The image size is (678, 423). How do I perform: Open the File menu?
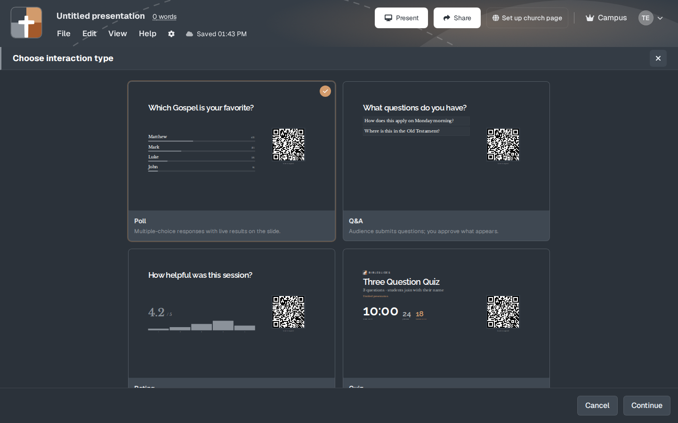(x=64, y=33)
